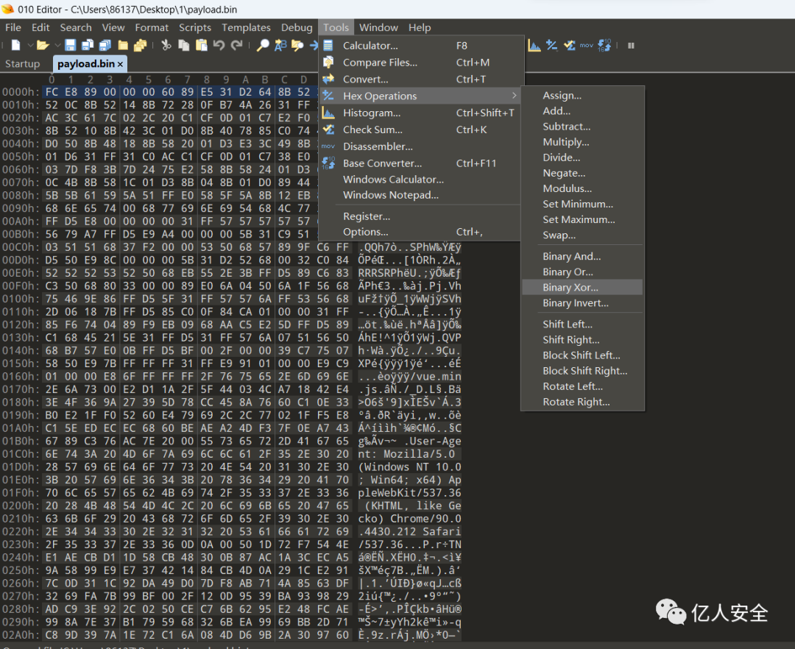
Task: Click the Save As toolbar icon
Action: tap(88, 46)
